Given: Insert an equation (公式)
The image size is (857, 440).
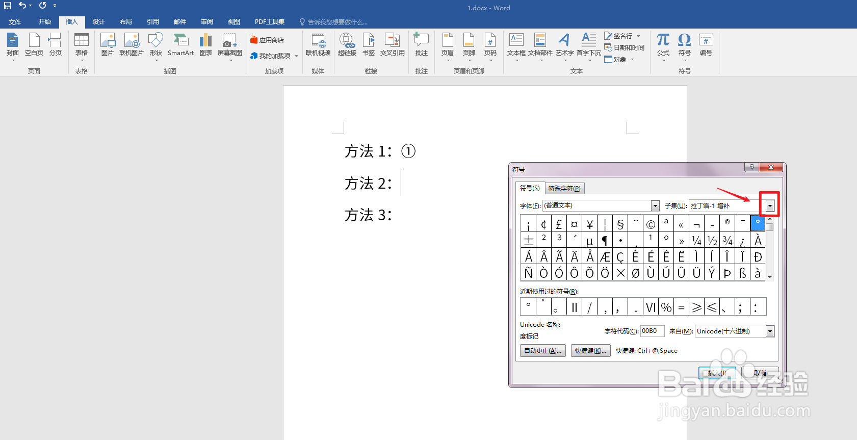Looking at the screenshot, I should click(663, 46).
